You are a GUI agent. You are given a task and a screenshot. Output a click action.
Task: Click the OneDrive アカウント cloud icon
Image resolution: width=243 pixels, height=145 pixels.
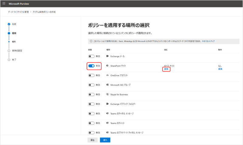pos(108,75)
